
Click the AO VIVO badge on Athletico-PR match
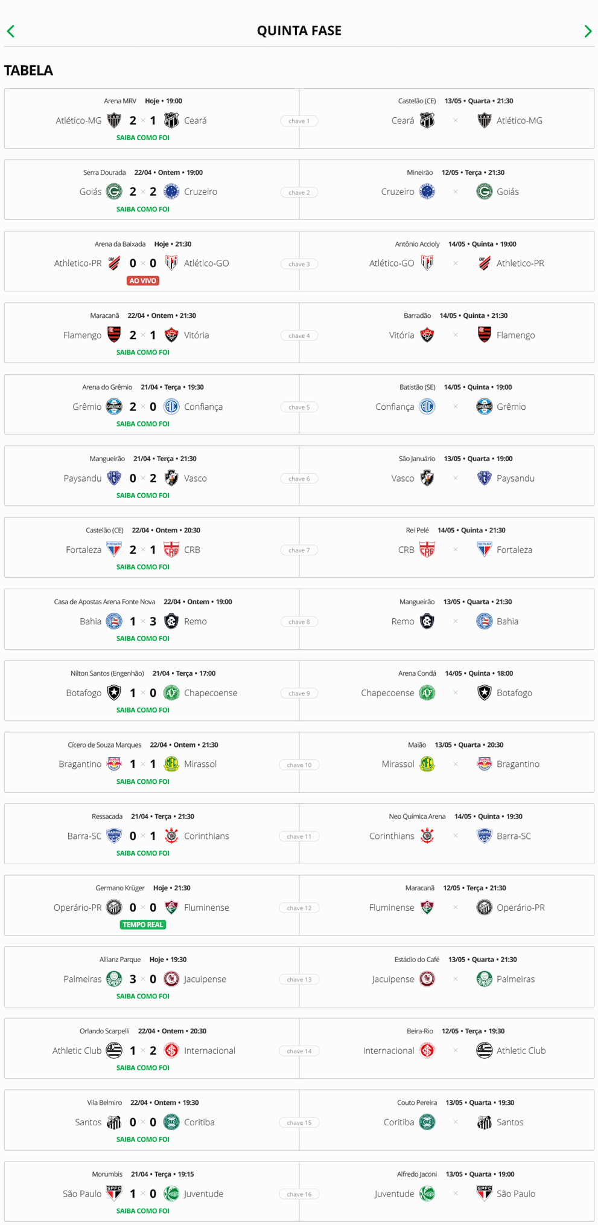[x=143, y=280]
